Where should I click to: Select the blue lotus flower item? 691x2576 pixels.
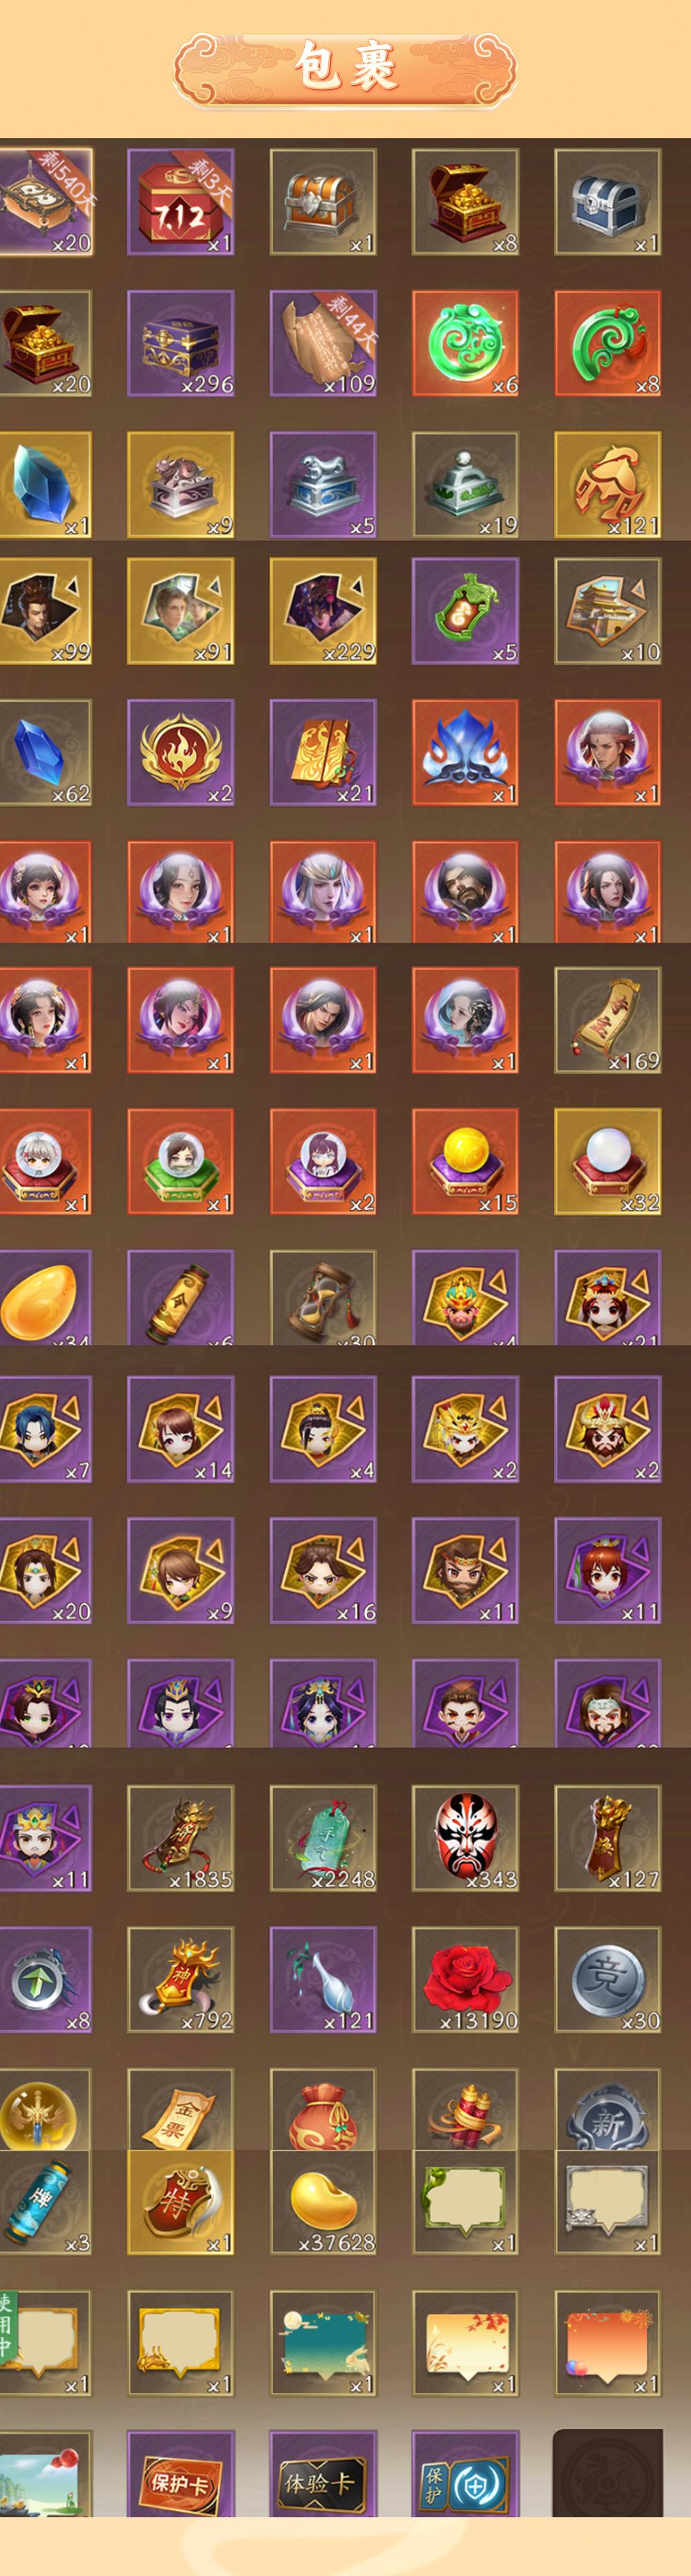click(466, 753)
